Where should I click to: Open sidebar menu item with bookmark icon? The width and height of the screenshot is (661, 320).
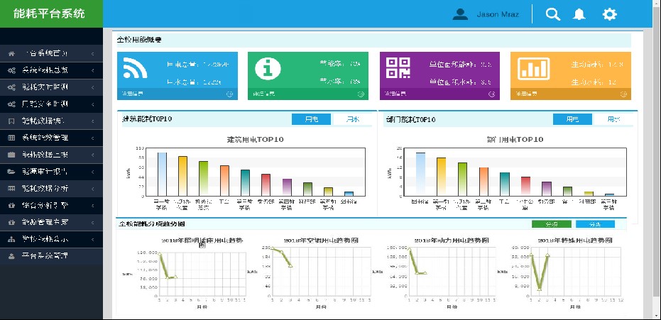click(50, 121)
